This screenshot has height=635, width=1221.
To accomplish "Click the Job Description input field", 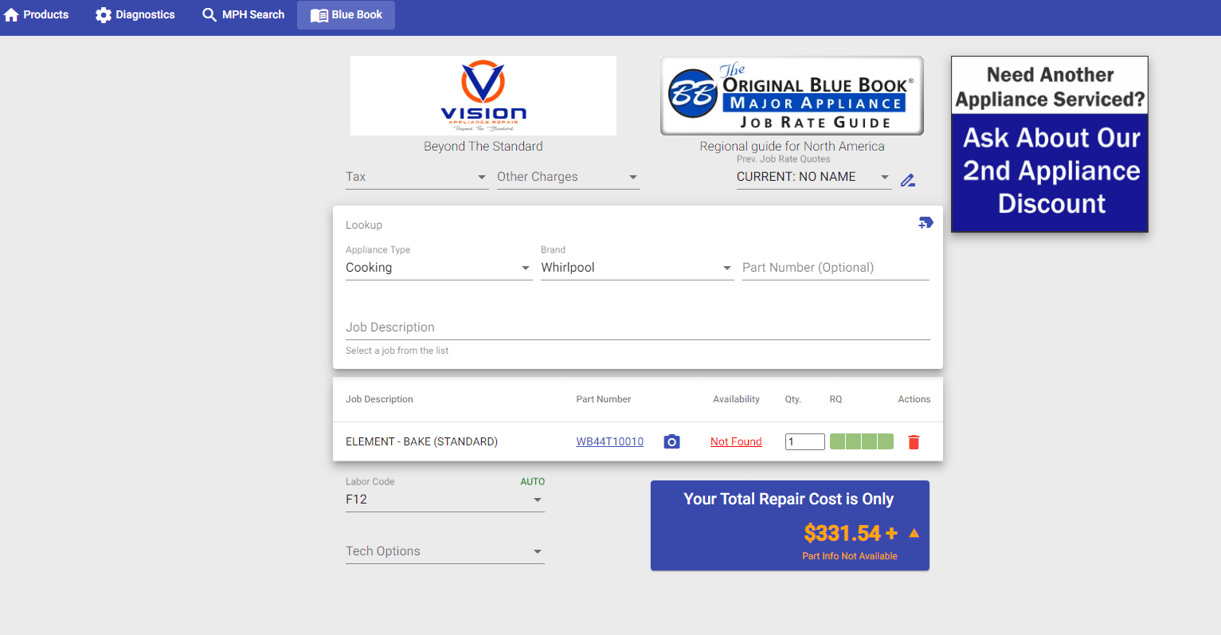I will coord(638,327).
